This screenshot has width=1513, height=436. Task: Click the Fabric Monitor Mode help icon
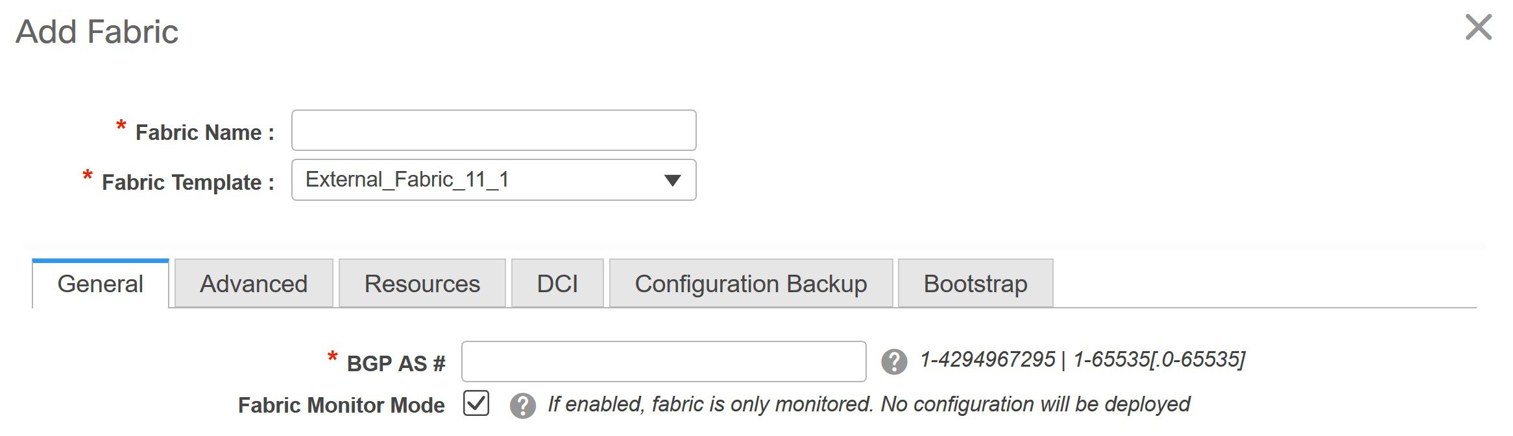522,406
